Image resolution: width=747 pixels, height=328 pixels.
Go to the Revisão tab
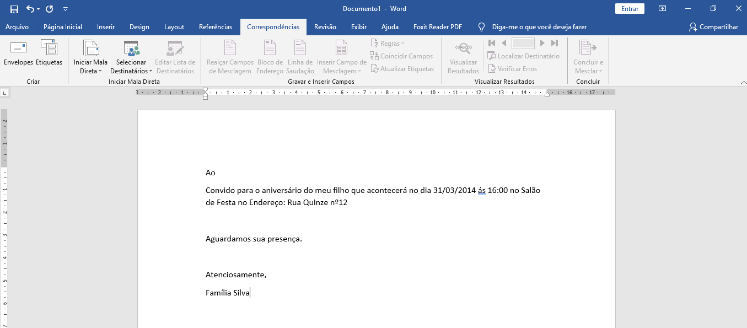click(325, 27)
